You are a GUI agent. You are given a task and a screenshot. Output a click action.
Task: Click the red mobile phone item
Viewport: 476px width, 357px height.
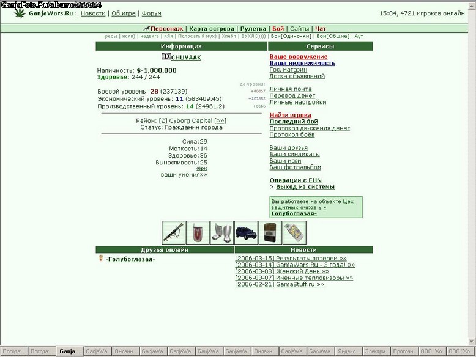(198, 233)
